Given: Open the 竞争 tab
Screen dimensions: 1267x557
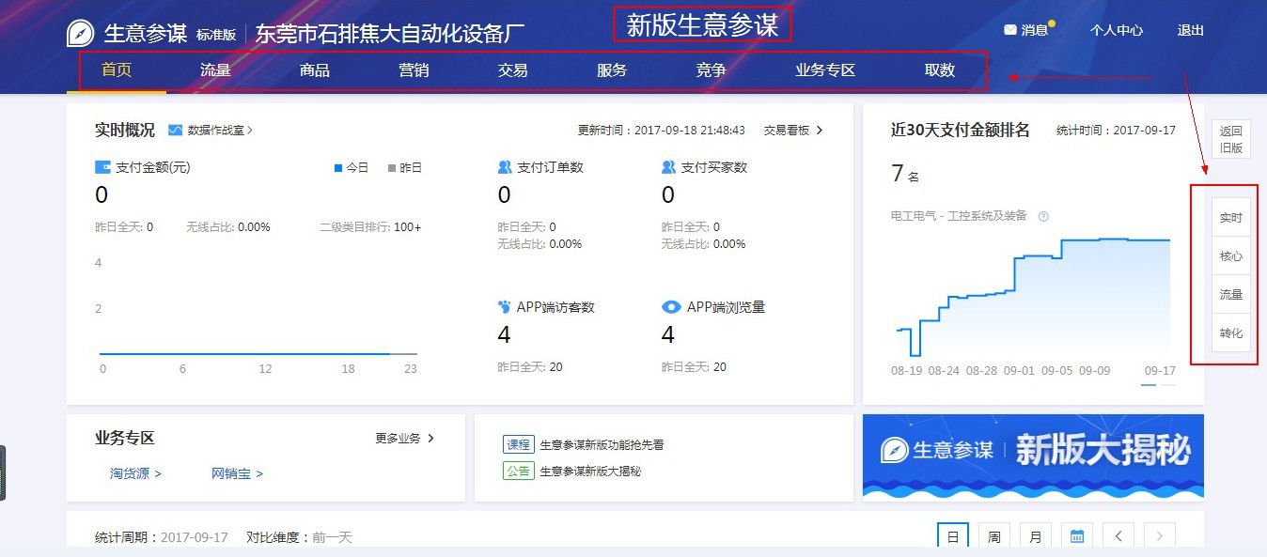Looking at the screenshot, I should coord(710,70).
